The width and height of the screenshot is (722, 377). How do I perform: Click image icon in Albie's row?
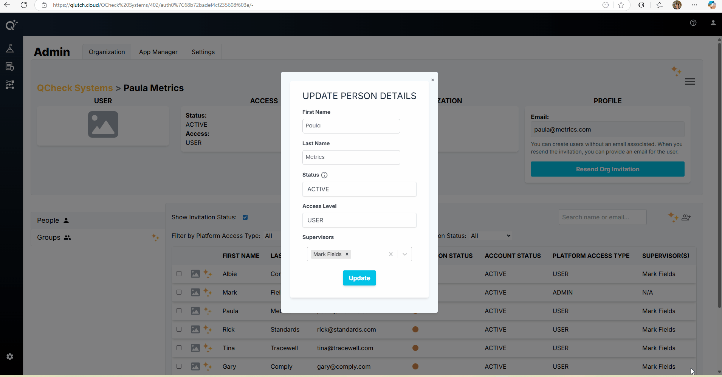[195, 274]
